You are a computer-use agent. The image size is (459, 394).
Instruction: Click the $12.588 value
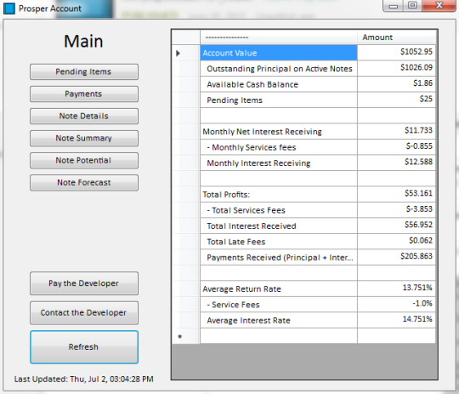coord(397,163)
